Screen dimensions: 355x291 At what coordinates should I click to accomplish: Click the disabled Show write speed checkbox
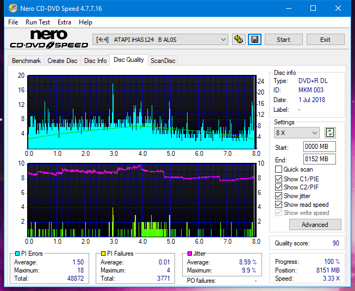pyautogui.click(x=278, y=213)
